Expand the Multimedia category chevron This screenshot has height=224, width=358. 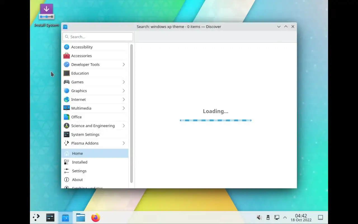124,108
